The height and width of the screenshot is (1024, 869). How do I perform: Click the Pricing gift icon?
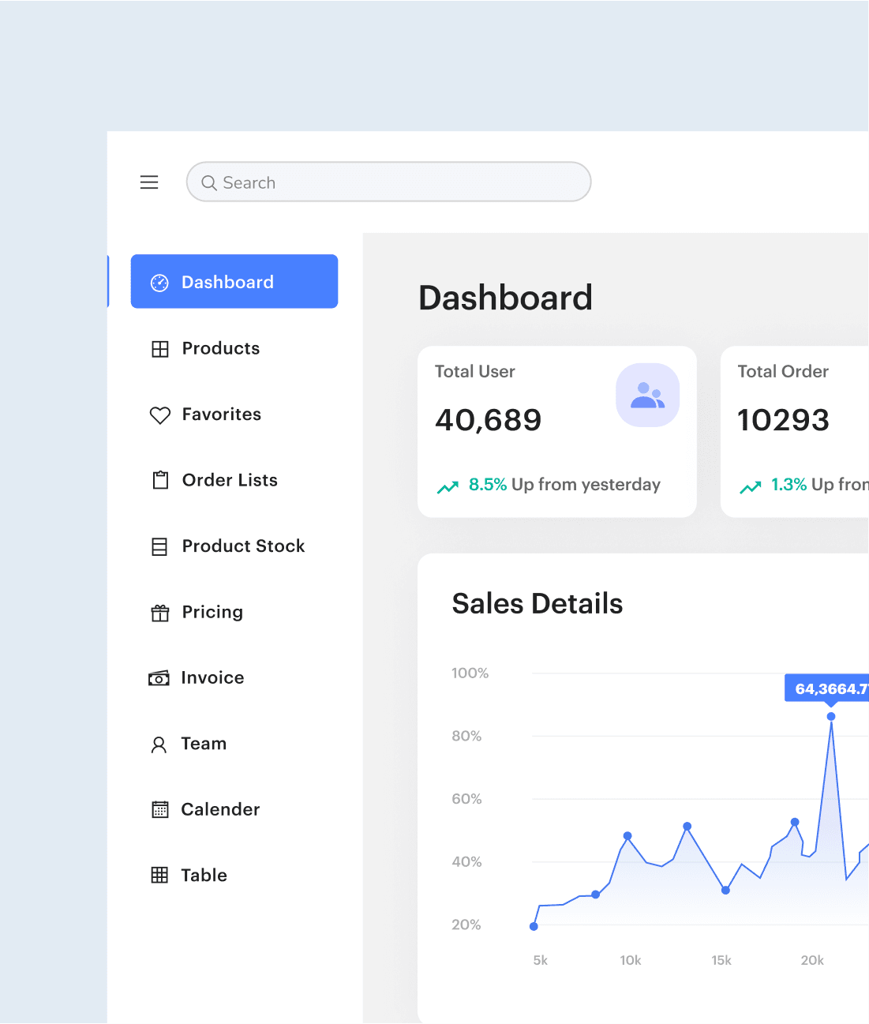160,613
